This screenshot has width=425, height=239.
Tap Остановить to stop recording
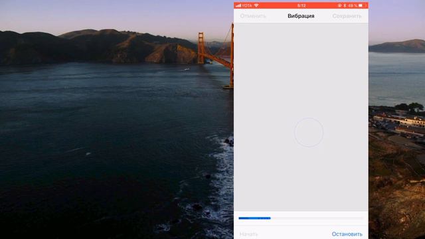point(347,234)
